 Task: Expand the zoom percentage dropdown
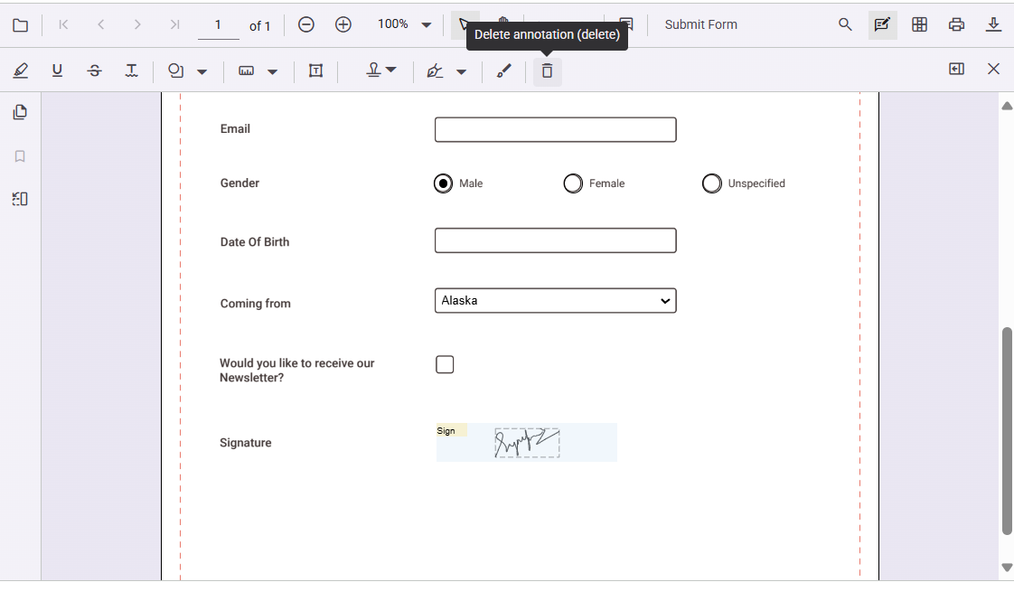pos(426,24)
